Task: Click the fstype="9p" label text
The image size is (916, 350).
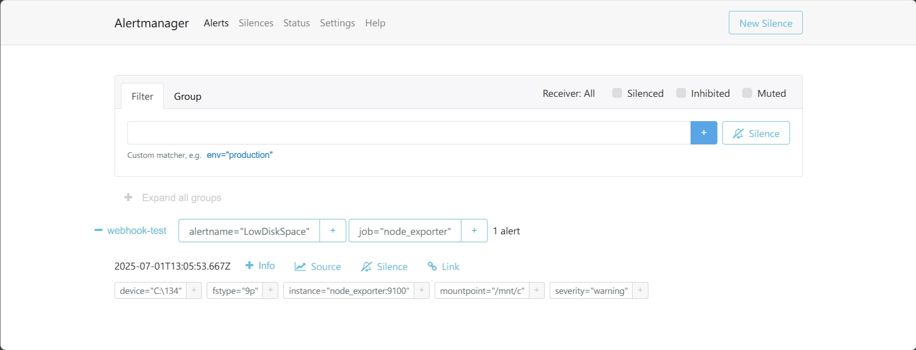Action: 235,290
